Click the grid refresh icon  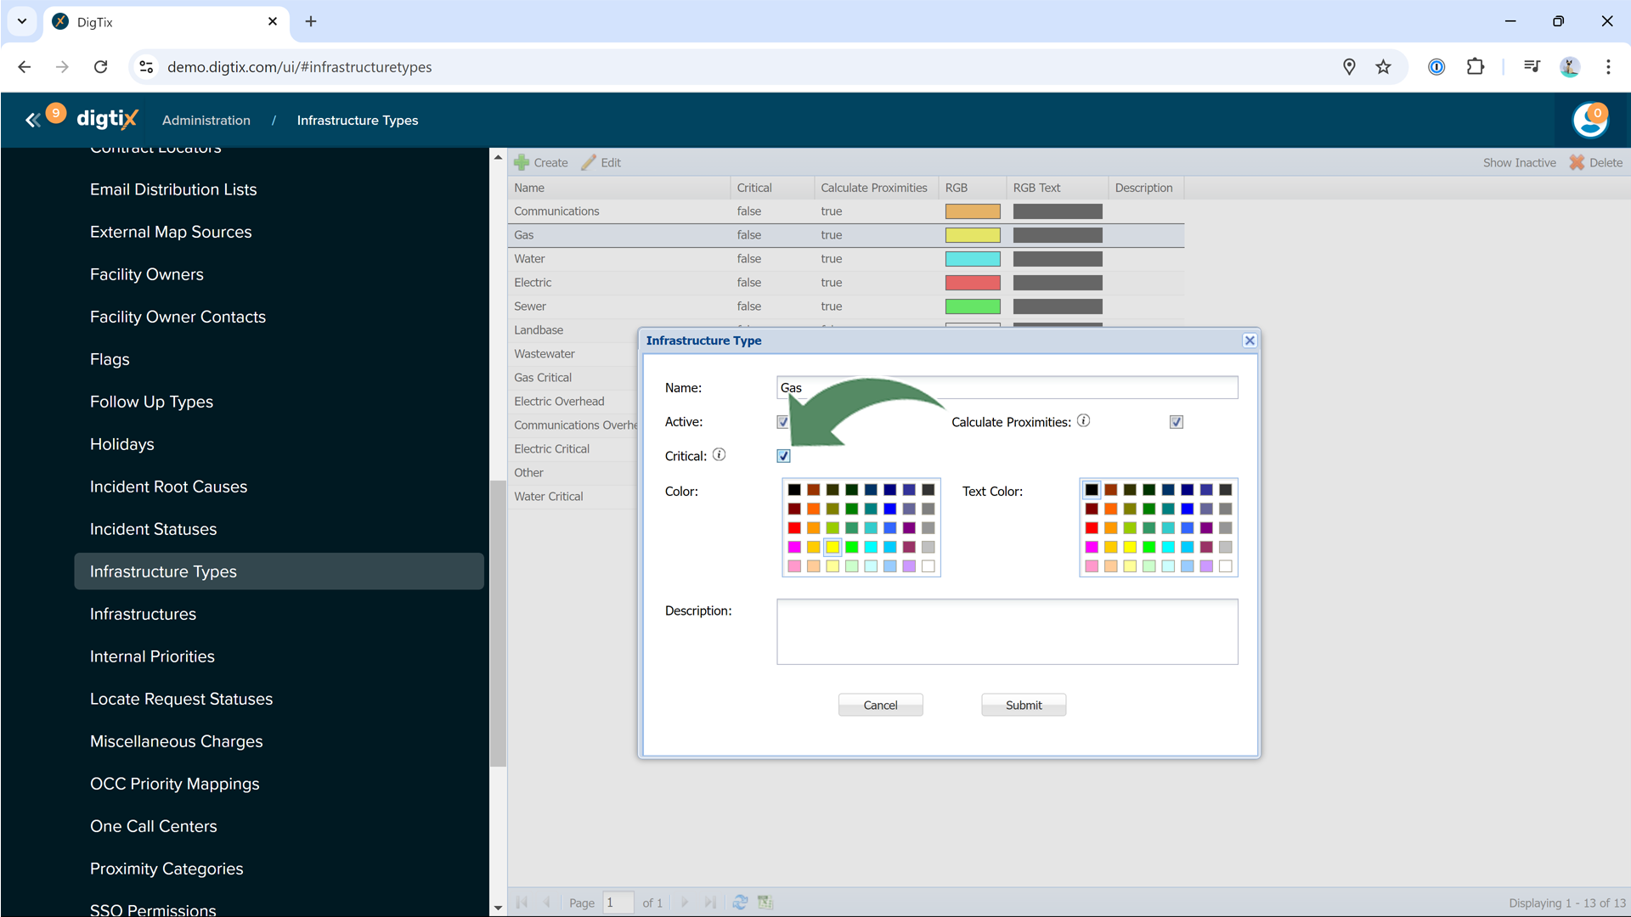coord(740,903)
